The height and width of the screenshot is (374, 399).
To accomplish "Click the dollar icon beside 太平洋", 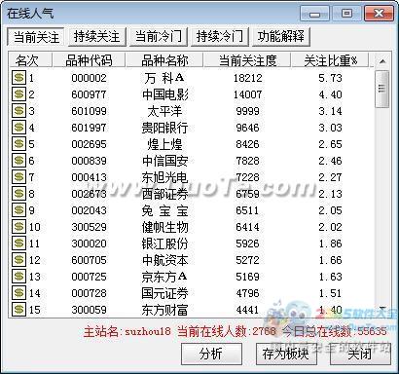I will coord(18,111).
